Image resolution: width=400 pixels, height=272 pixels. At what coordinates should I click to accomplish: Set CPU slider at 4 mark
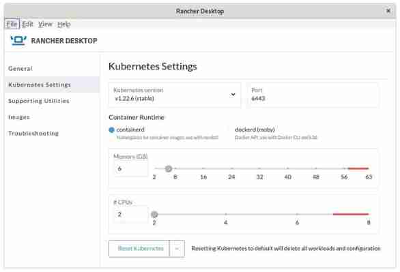226,214
